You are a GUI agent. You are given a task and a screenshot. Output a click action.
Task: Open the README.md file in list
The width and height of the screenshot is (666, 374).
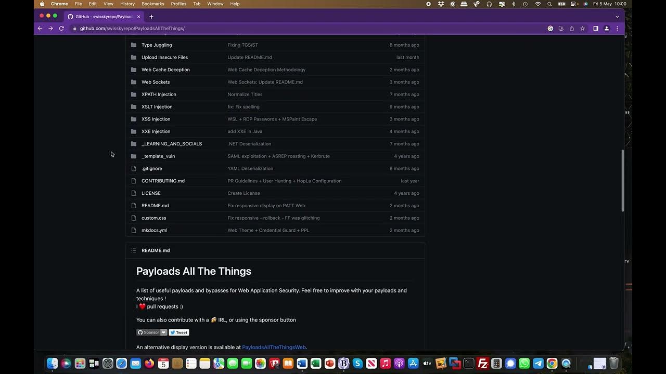[x=155, y=206]
